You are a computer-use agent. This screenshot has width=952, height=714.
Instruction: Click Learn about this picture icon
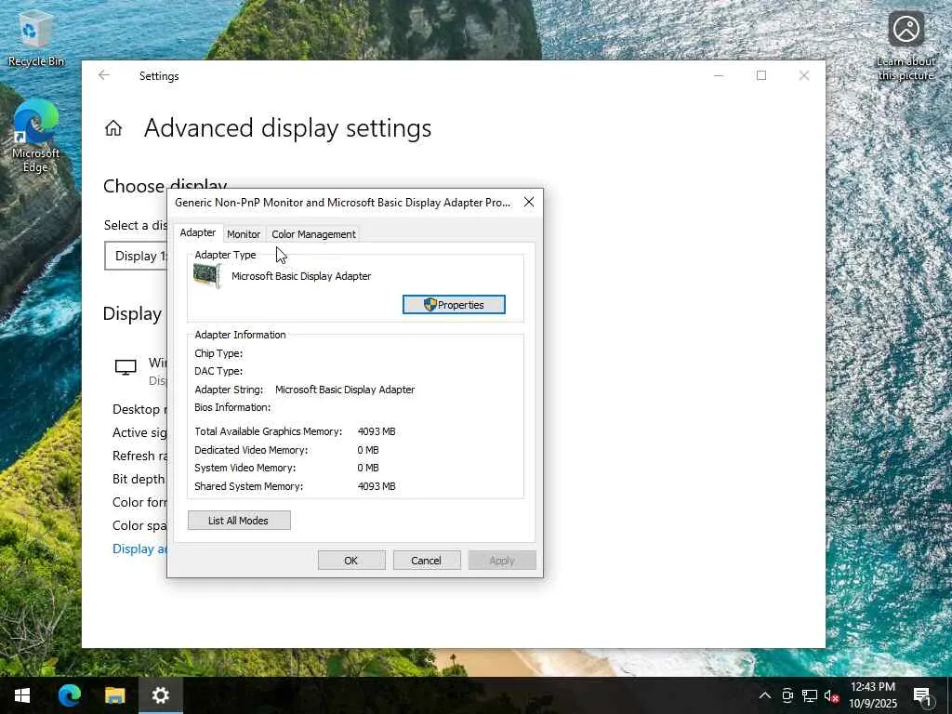pyautogui.click(x=906, y=46)
